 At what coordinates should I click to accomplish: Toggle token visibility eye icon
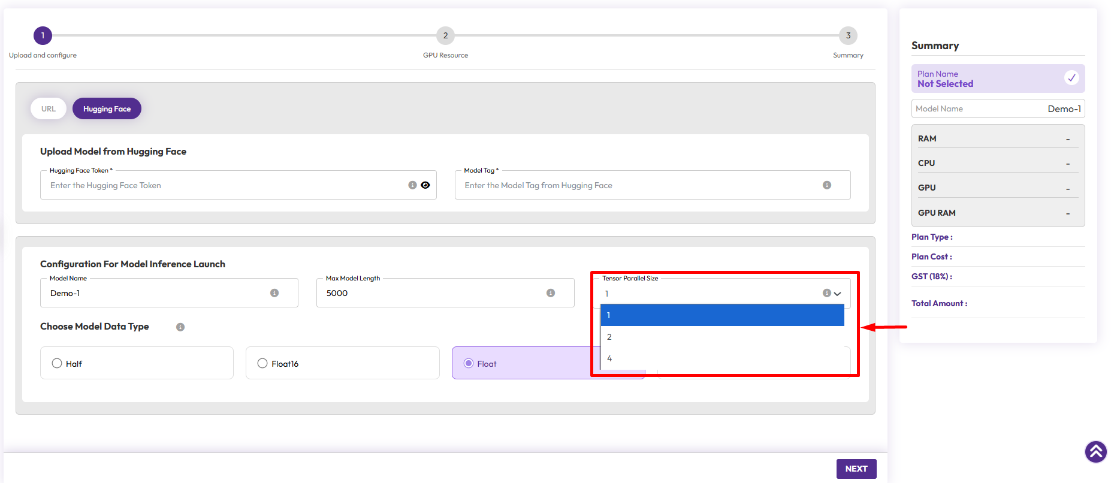click(x=425, y=185)
